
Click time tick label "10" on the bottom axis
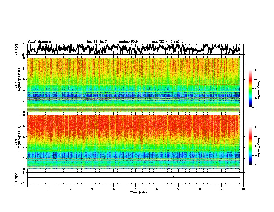(243, 189)
